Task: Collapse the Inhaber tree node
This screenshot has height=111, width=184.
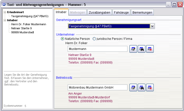Action: 5,20
